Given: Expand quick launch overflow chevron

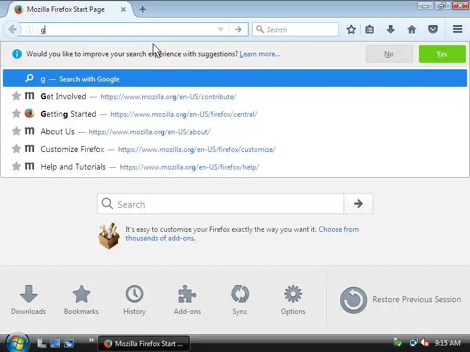Looking at the screenshot, I should pyautogui.click(x=92, y=340).
